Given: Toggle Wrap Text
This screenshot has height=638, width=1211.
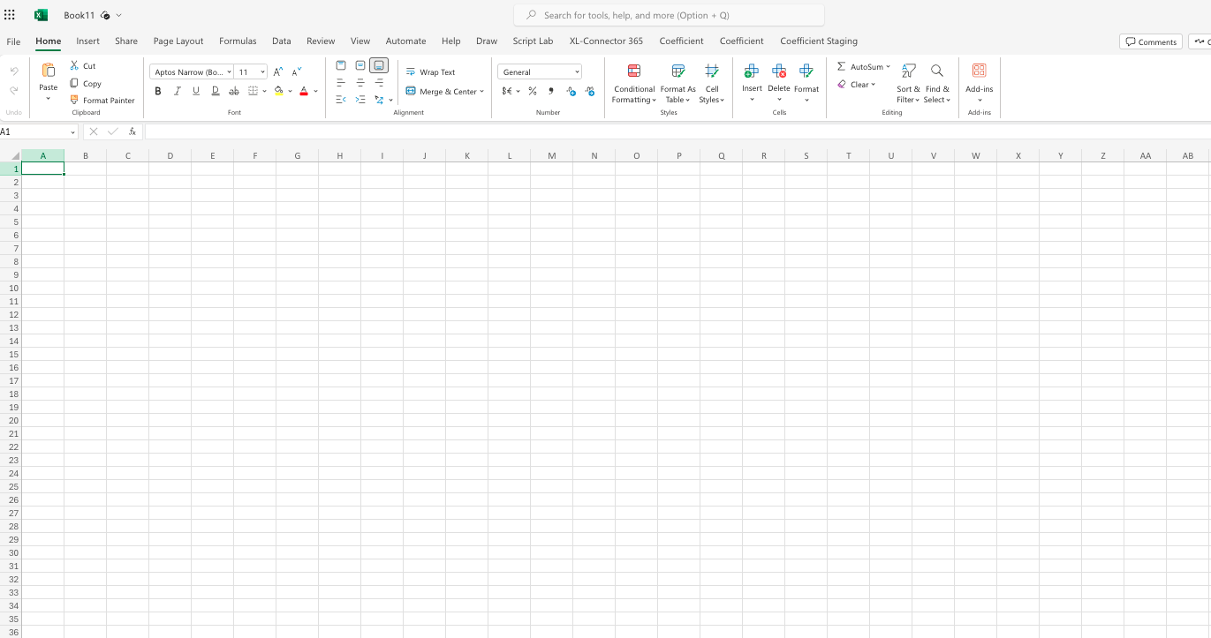Looking at the screenshot, I should click(x=431, y=72).
